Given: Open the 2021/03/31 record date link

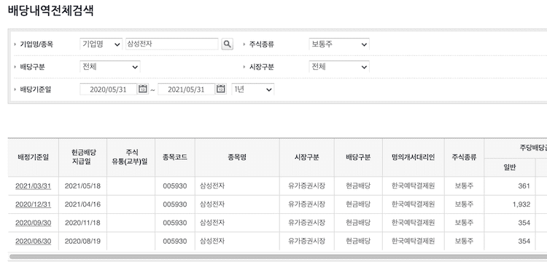Looking at the screenshot, I should point(33,186).
